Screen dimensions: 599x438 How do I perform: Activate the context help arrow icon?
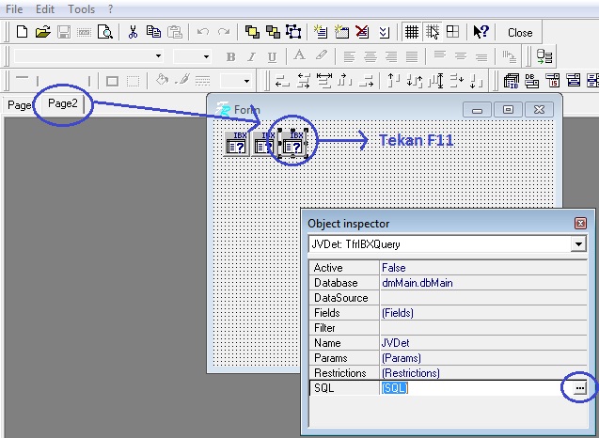click(481, 32)
